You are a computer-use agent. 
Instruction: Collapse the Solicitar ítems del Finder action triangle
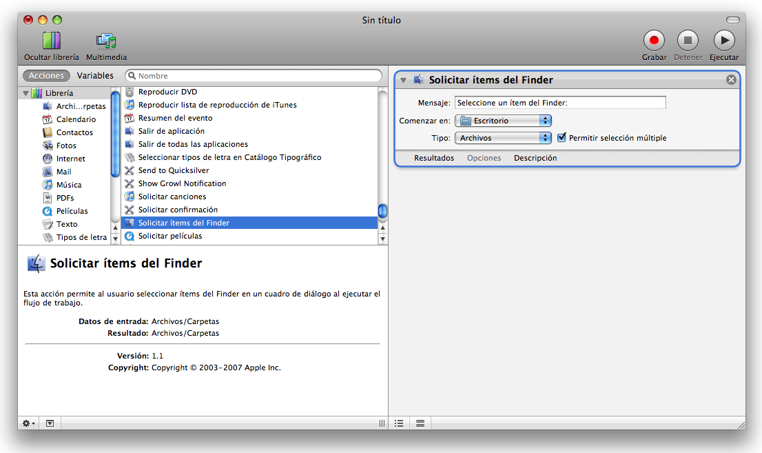(403, 80)
